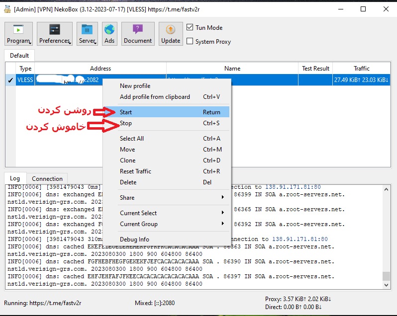Viewport: 397px width, 316px height.
Task: Open the Program toolbar menu
Action: click(x=18, y=34)
